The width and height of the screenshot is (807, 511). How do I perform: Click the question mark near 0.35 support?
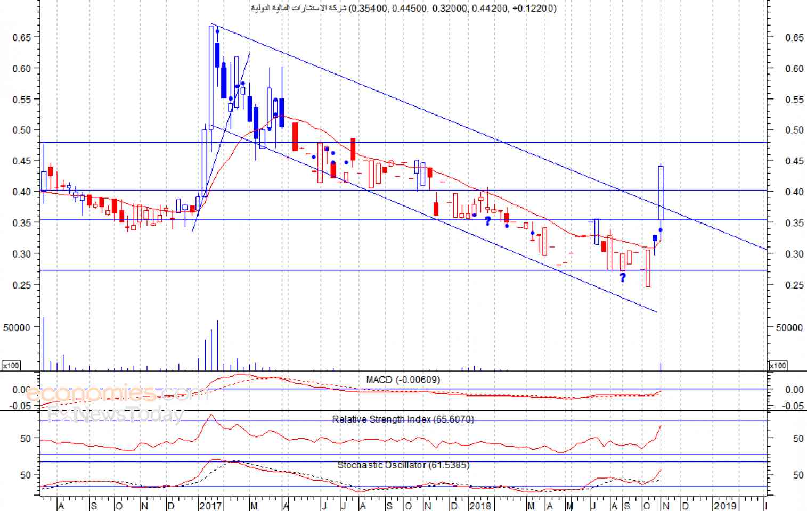point(487,221)
